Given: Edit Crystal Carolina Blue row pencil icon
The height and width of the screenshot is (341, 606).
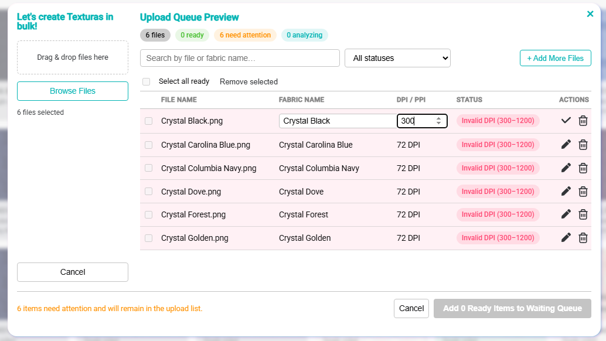Looking at the screenshot, I should point(566,145).
